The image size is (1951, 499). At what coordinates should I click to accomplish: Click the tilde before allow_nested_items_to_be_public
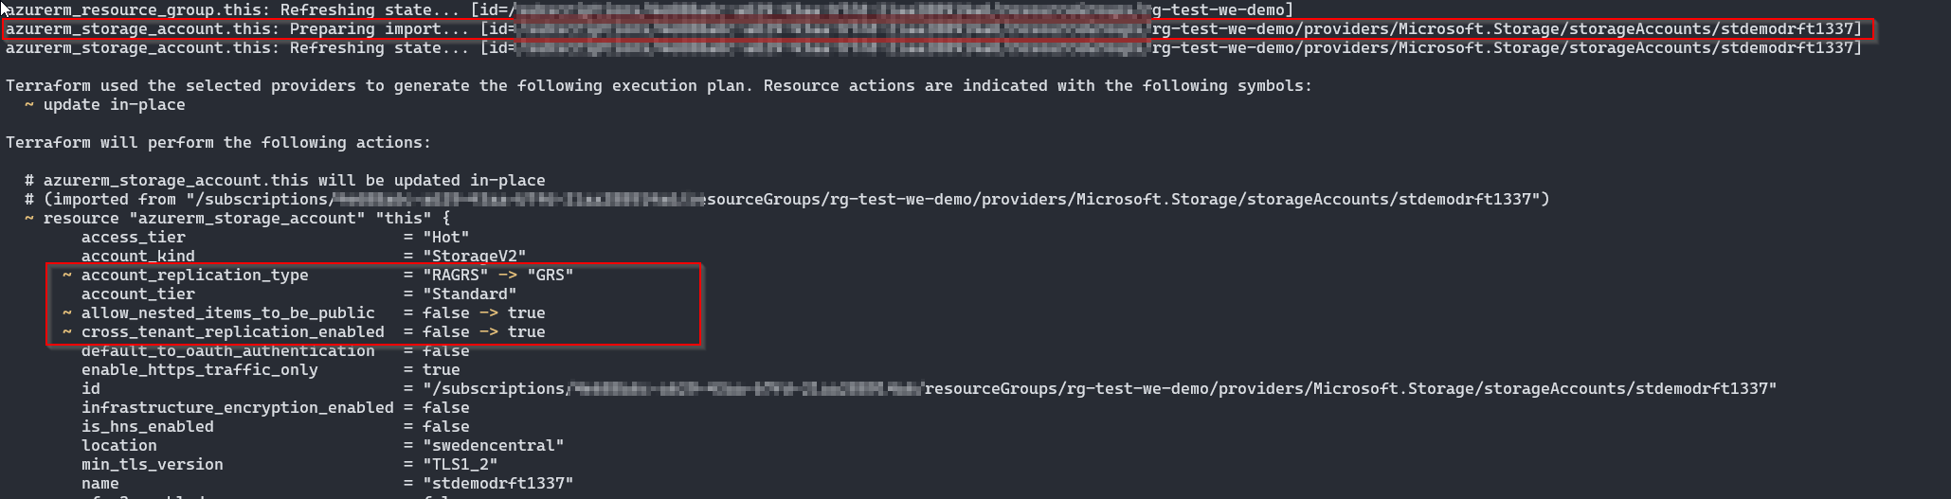pos(67,313)
